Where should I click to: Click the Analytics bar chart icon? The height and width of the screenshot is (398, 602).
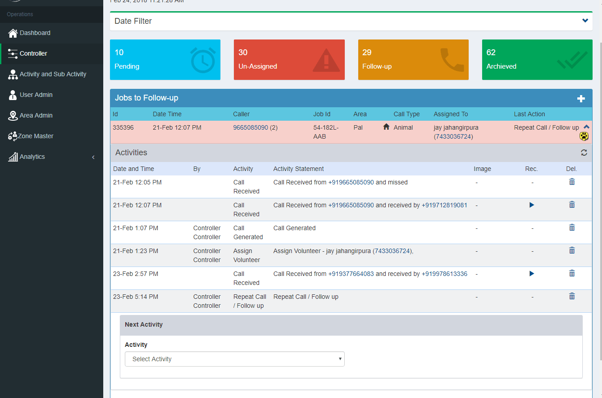click(x=13, y=157)
